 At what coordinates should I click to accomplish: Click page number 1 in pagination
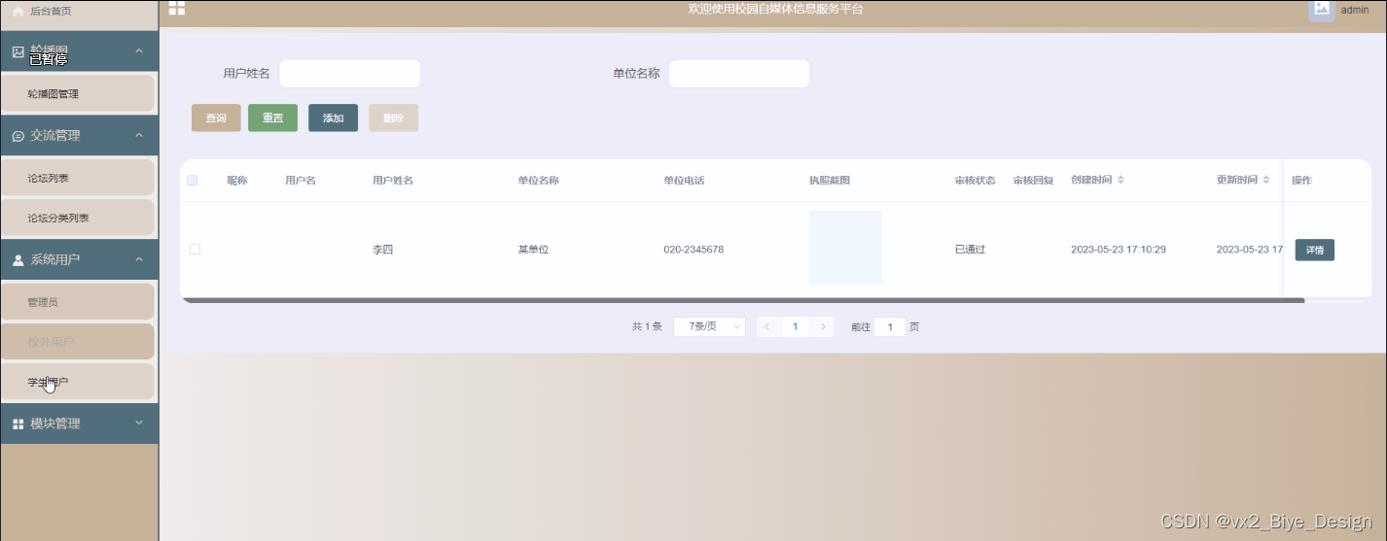point(795,327)
